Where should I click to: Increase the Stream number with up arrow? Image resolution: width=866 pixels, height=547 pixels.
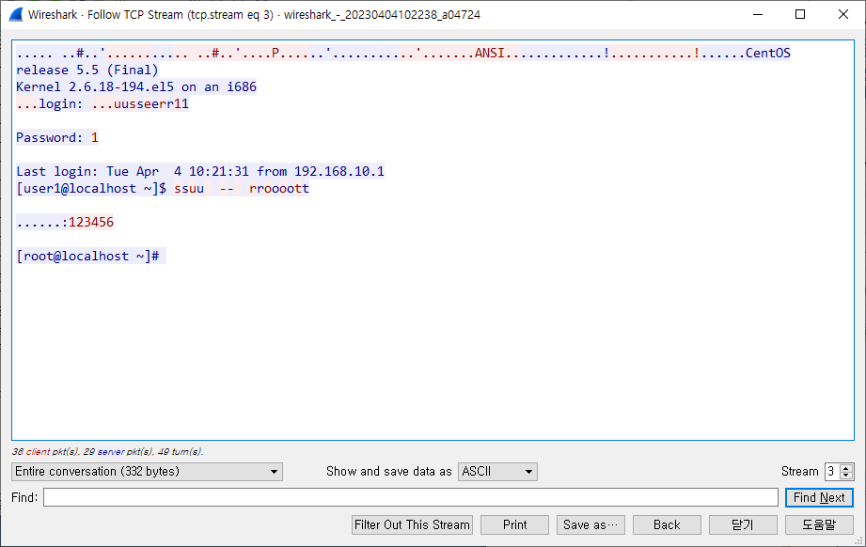point(845,467)
